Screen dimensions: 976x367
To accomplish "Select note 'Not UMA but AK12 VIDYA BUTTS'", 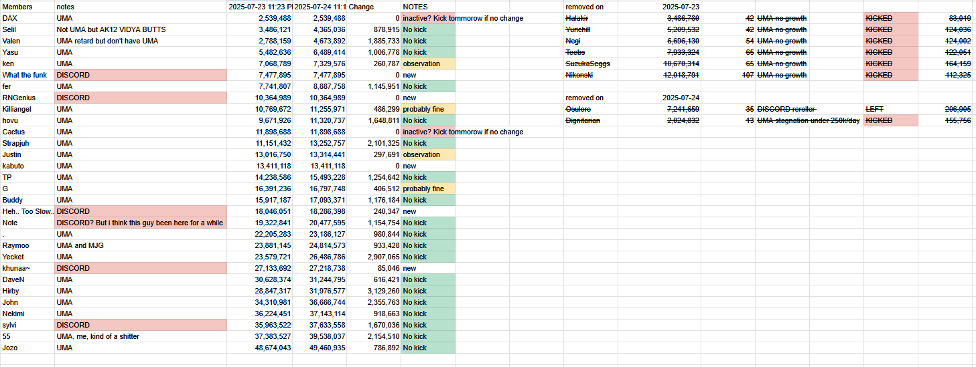I will coord(141,29).
